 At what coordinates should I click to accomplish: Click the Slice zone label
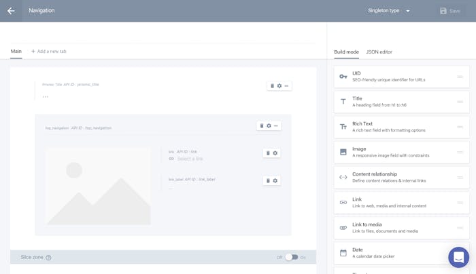coord(32,257)
